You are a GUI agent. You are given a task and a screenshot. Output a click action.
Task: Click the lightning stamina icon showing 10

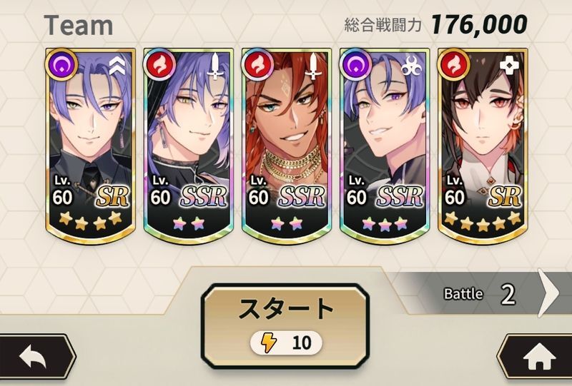269,342
